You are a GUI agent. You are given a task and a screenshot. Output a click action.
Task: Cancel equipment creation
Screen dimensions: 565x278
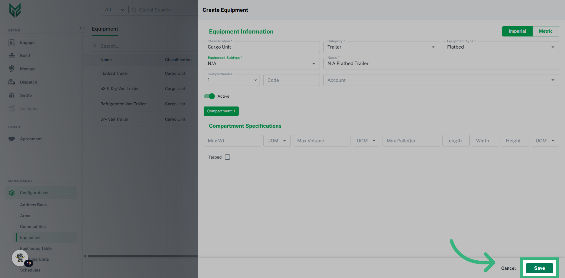pos(508,268)
